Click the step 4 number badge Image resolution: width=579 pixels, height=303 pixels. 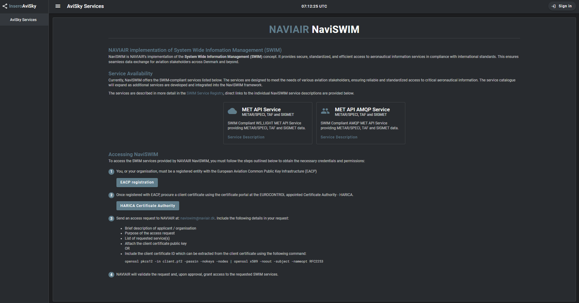coord(111,275)
